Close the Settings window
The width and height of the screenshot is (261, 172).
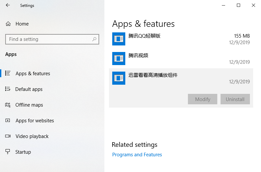(253, 5)
